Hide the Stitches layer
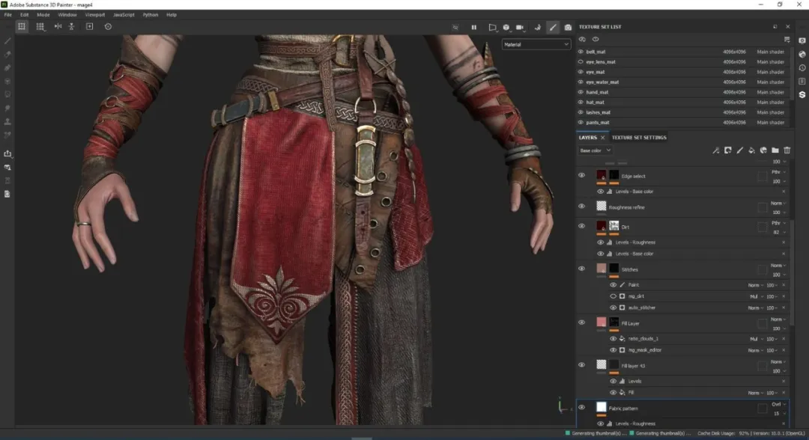 (x=581, y=269)
